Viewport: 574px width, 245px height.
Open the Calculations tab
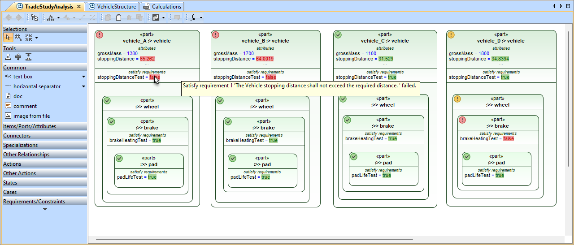click(166, 7)
